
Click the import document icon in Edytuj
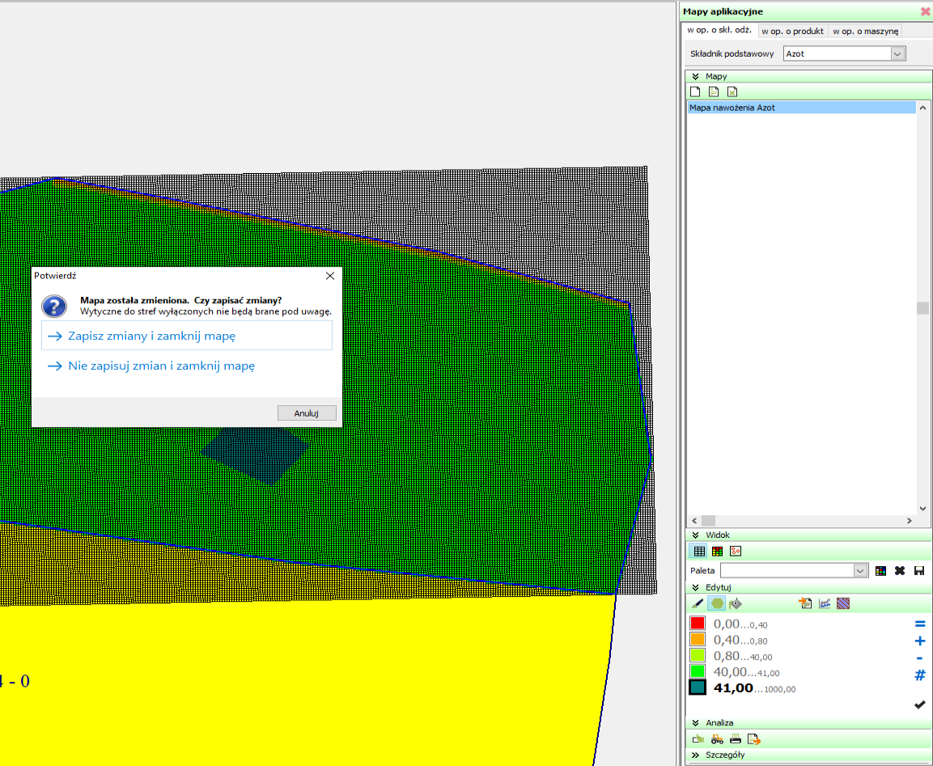(805, 603)
